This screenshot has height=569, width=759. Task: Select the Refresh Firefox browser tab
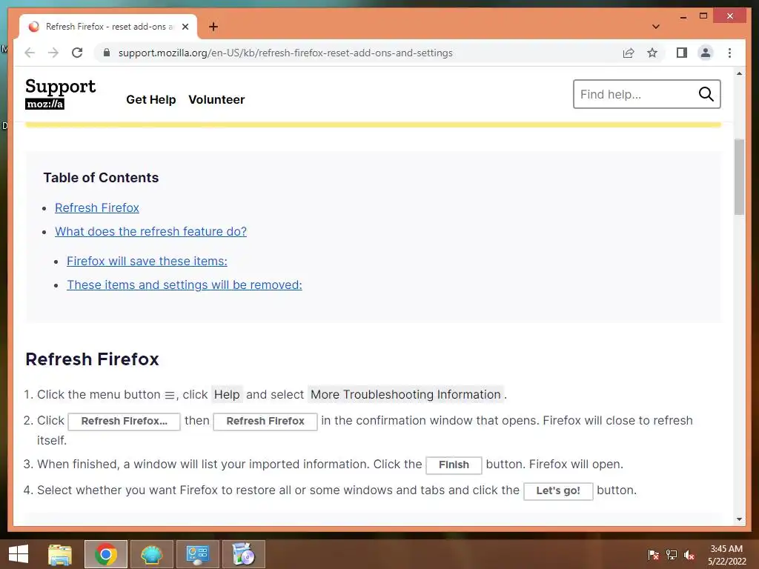coord(108,27)
